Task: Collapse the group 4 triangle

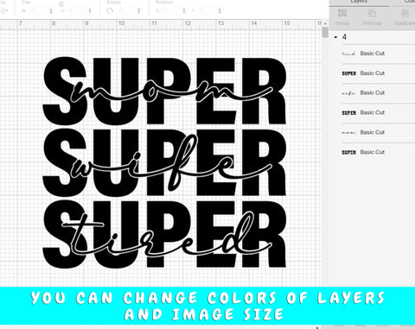Action: [x=335, y=37]
